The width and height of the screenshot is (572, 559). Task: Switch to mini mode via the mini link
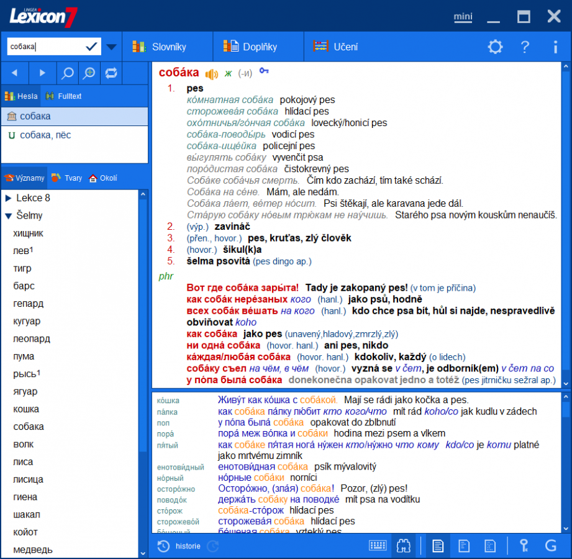[463, 17]
